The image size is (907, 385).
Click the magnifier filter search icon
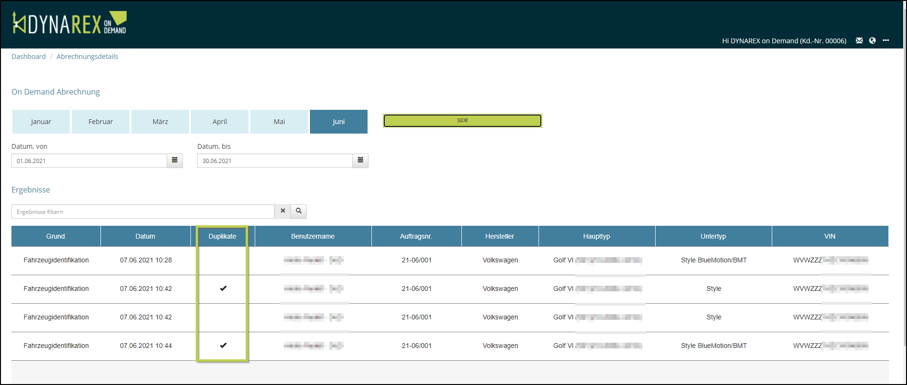pyautogui.click(x=299, y=211)
